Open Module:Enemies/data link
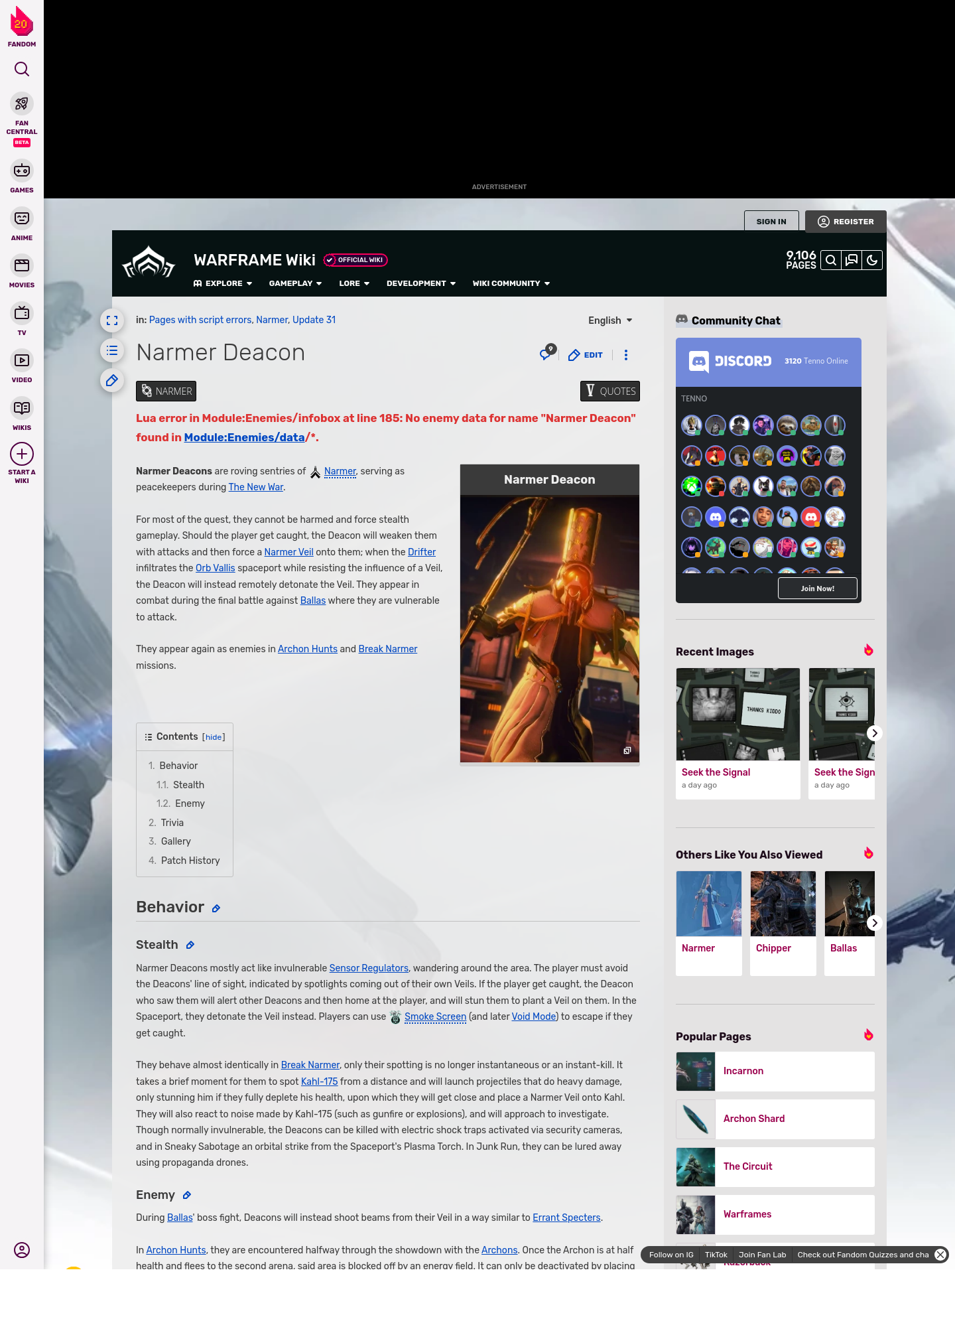Screen dimensions: 955x1327 pos(244,438)
